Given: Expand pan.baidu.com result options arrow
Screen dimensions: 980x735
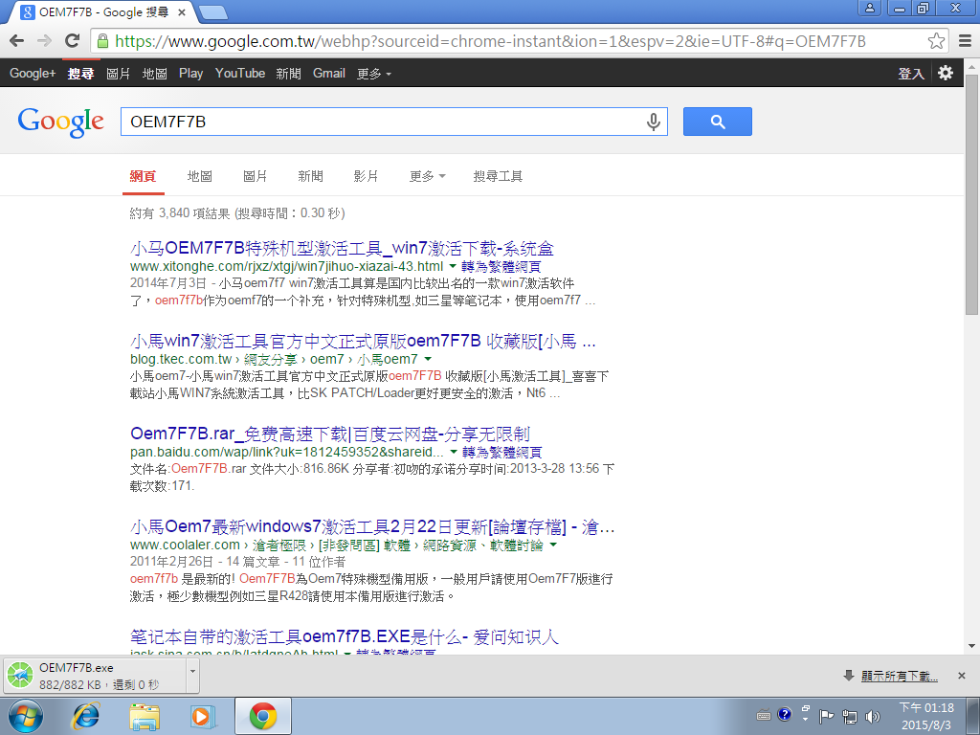Looking at the screenshot, I should click(x=454, y=452).
